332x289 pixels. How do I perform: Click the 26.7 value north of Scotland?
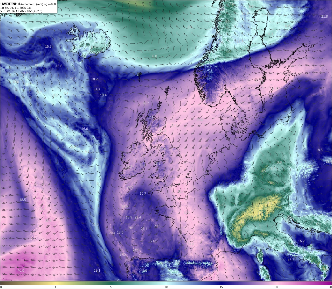[146, 103]
